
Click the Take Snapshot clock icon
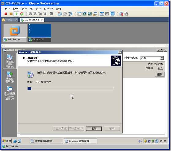point(60,14)
